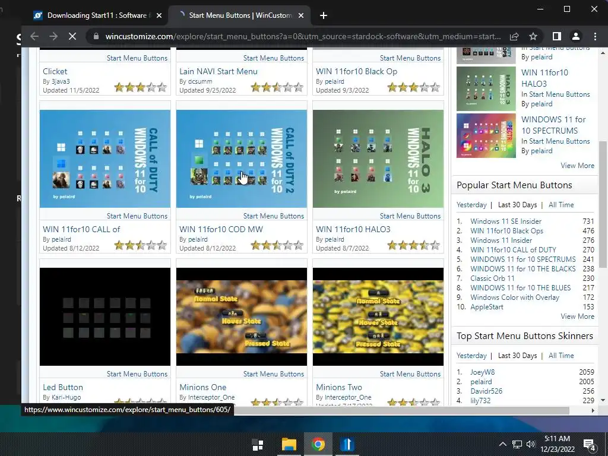This screenshot has width=608, height=456.
Task: Select Yesterday filter under Popular Start Menu Buttons
Action: click(x=471, y=205)
